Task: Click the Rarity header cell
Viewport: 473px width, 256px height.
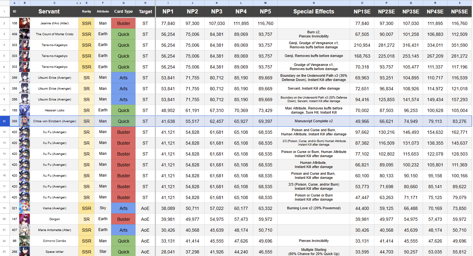Action: point(86,12)
